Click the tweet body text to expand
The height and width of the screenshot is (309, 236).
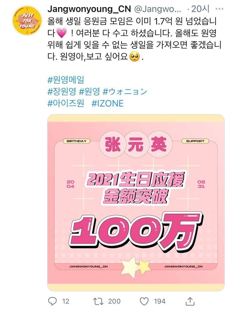click(x=134, y=39)
